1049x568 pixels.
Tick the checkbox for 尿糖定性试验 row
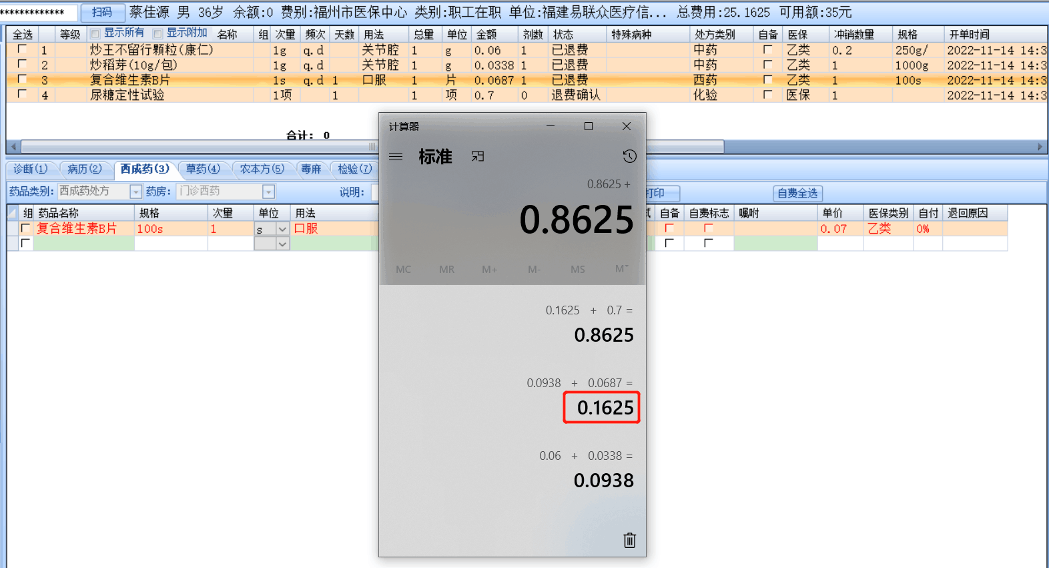click(x=22, y=94)
